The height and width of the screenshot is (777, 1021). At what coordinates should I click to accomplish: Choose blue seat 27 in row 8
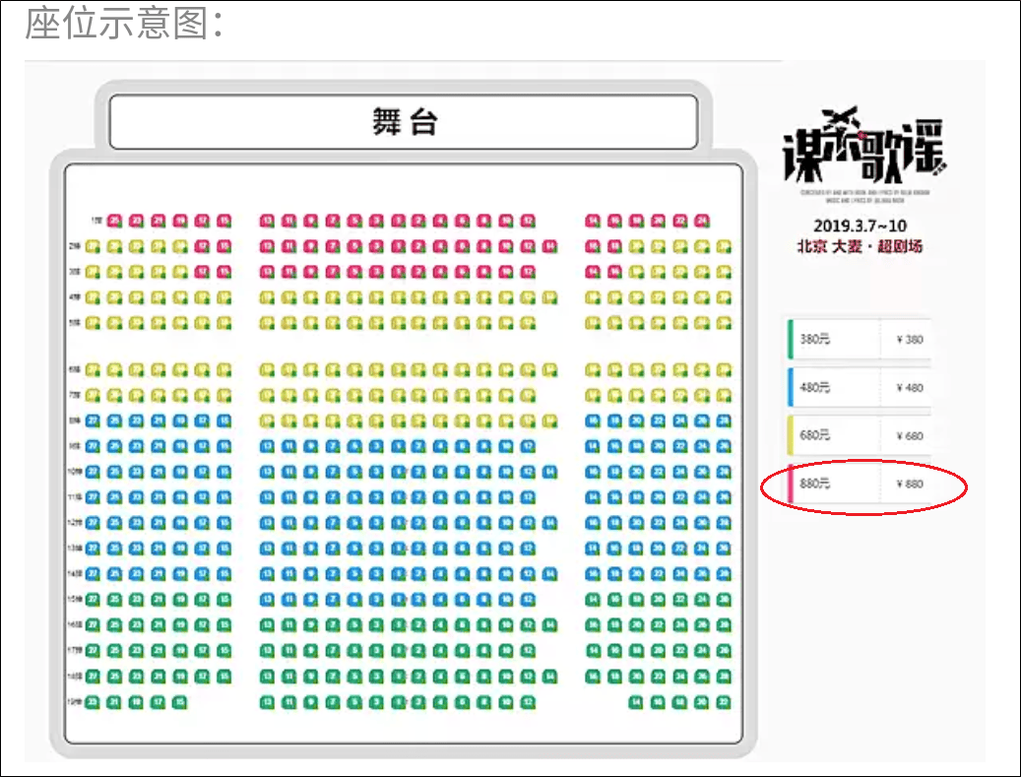pos(94,421)
